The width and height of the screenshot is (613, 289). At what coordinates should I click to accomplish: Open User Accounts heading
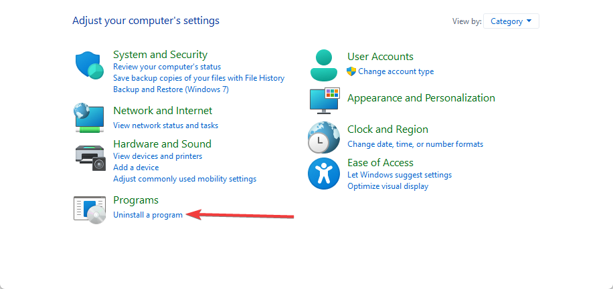(380, 57)
